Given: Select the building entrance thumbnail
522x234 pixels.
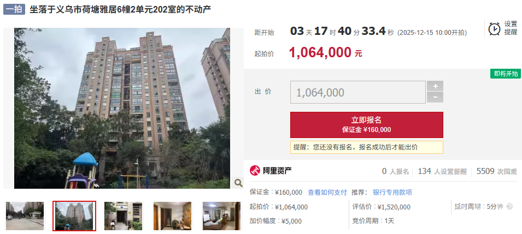Looking at the screenshot, I should coord(123,215).
